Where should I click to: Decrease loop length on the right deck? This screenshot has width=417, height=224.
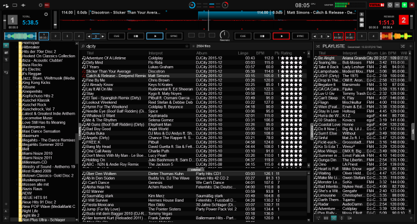pyautogui.click(x=315, y=36)
